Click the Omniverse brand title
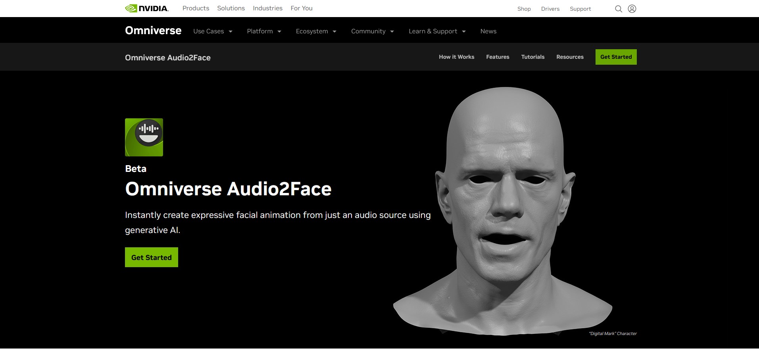This screenshot has height=364, width=759. pyautogui.click(x=153, y=31)
